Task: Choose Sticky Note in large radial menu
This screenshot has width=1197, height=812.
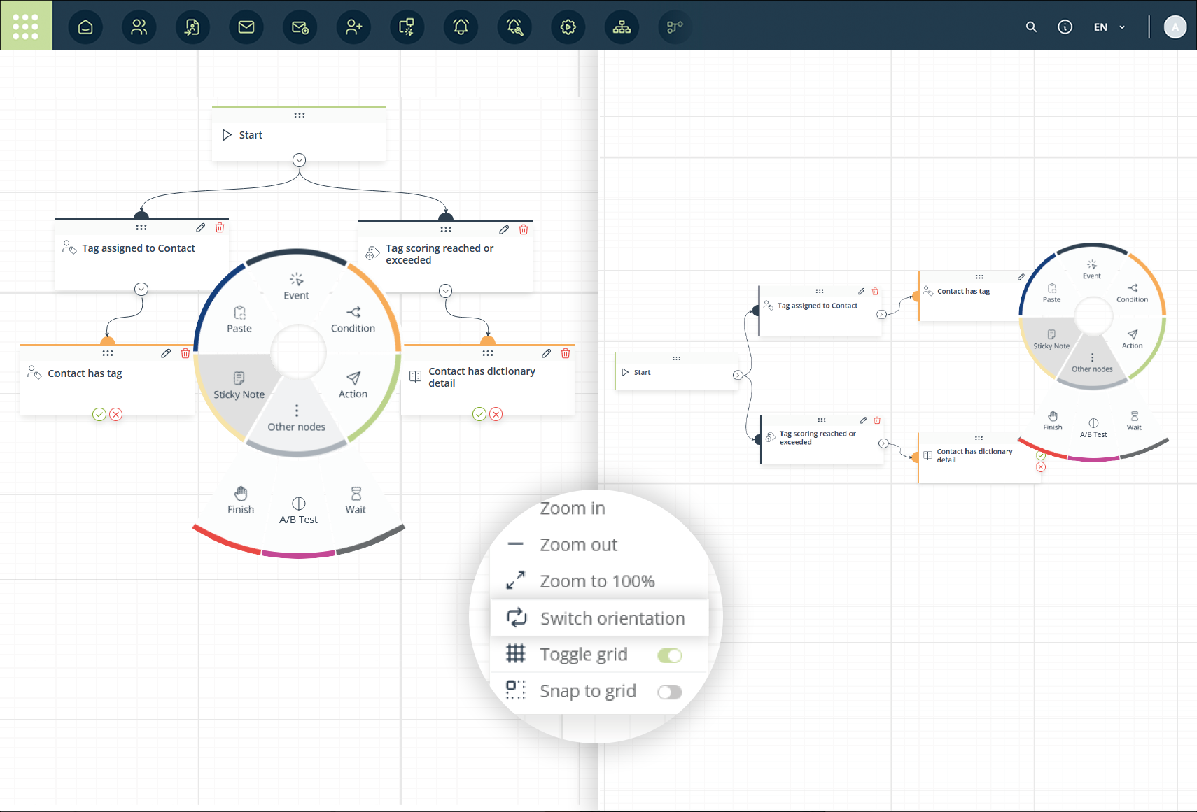Action: pyautogui.click(x=239, y=386)
